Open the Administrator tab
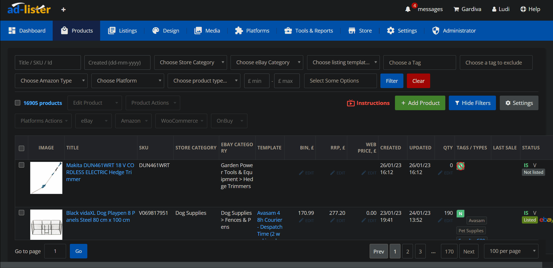The height and width of the screenshot is (268, 553). 454,31
